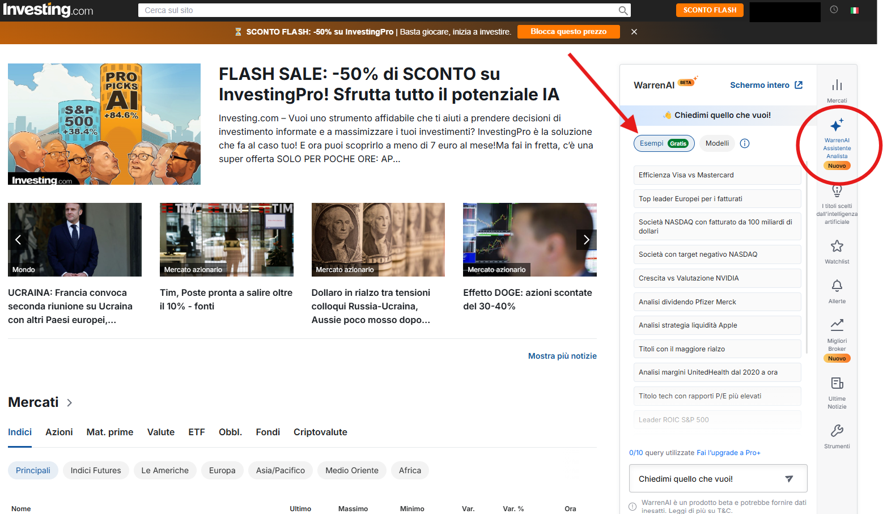Click the dollar bills article thumbnail
The image size is (883, 514).
(378, 240)
